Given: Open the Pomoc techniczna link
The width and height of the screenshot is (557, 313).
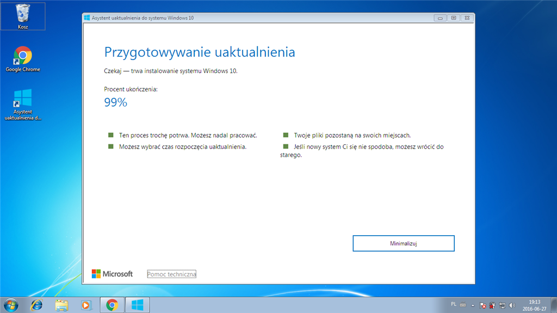Looking at the screenshot, I should click(171, 274).
